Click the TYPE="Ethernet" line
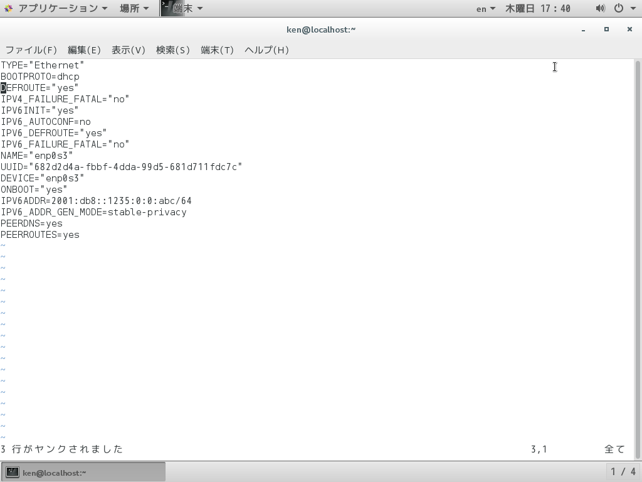The image size is (642, 482). pos(42,65)
